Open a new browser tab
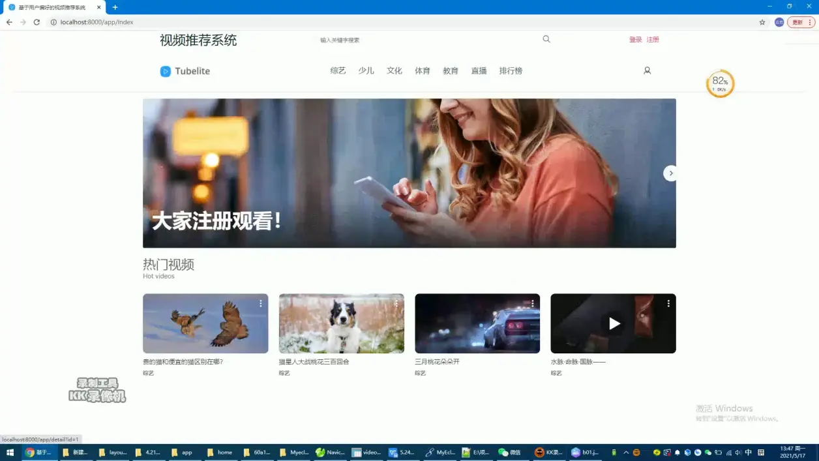 pos(115,7)
